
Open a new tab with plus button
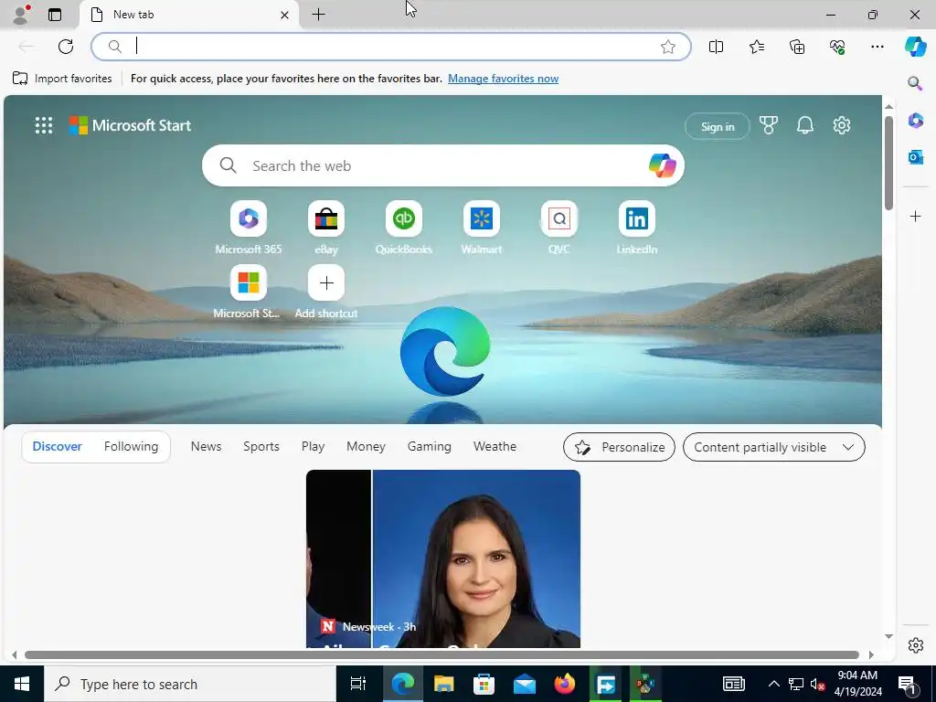tap(319, 15)
